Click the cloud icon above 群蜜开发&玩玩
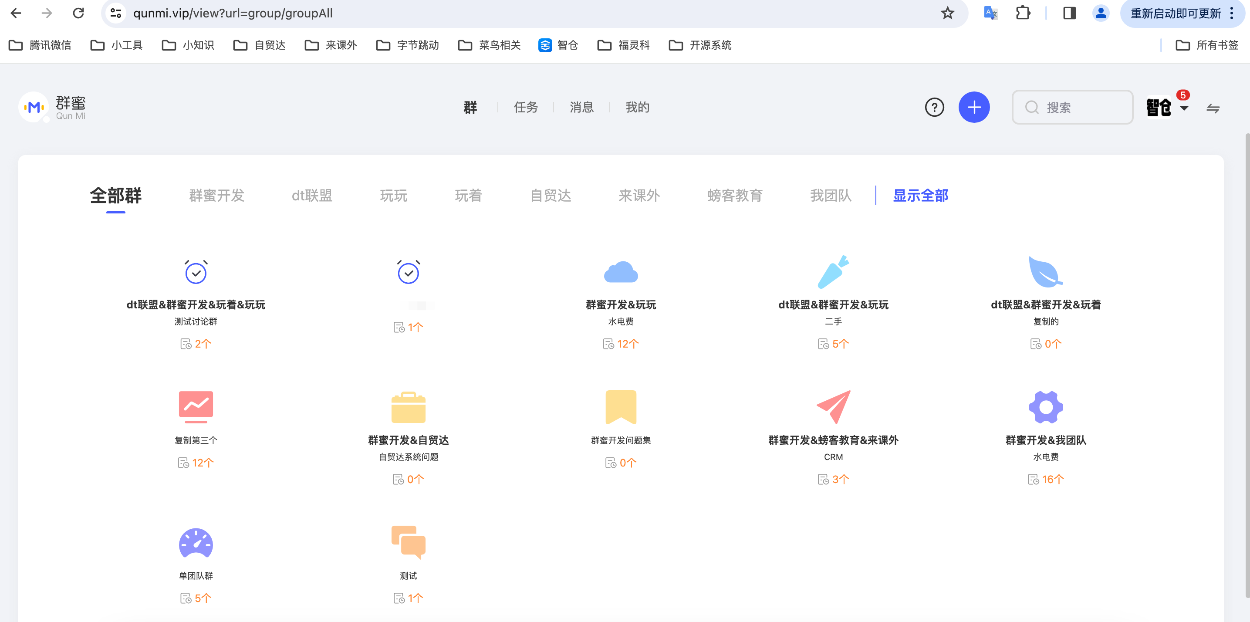1250x622 pixels. click(x=621, y=272)
